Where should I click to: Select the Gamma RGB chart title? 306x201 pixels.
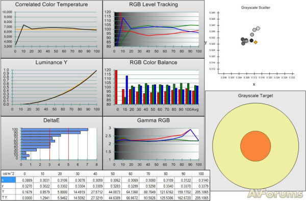click(154, 120)
